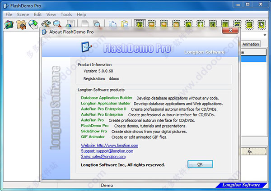Image resolution: width=271 pixels, height=191 pixels.
Task: Click the page with magnifier icon
Action: coord(97,23)
